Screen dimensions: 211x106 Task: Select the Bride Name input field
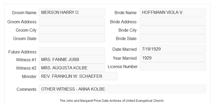coord(173,12)
